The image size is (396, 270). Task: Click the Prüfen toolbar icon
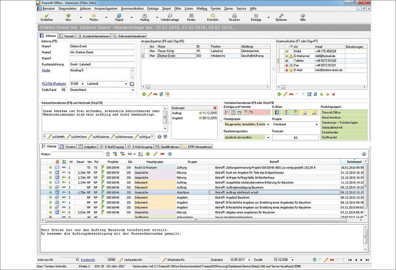click(x=94, y=16)
